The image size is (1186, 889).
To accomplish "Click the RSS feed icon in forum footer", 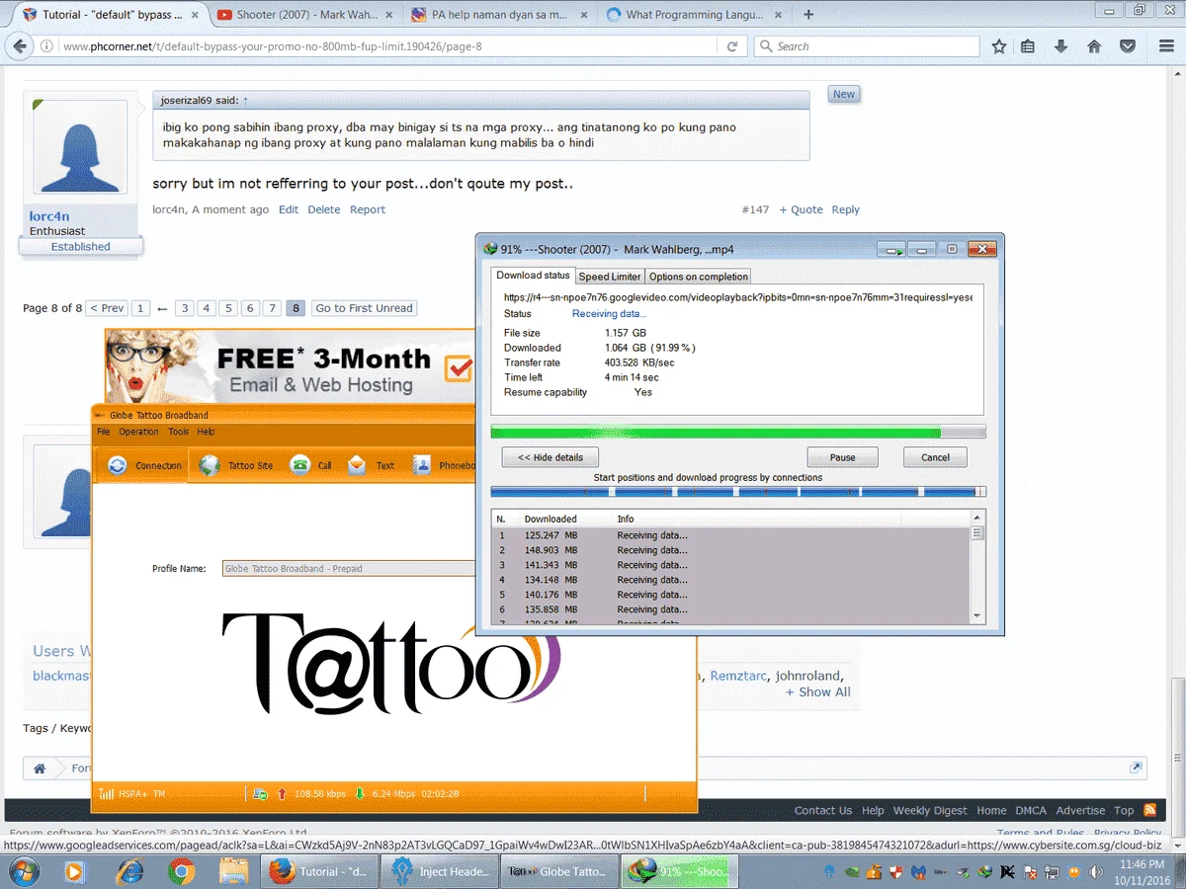I will point(1149,810).
